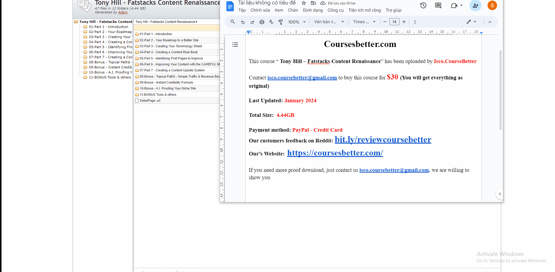555x272 pixels.
Task: Open list folder 09-Bonus - Instant Credibility Formula
Action: tap(166, 82)
